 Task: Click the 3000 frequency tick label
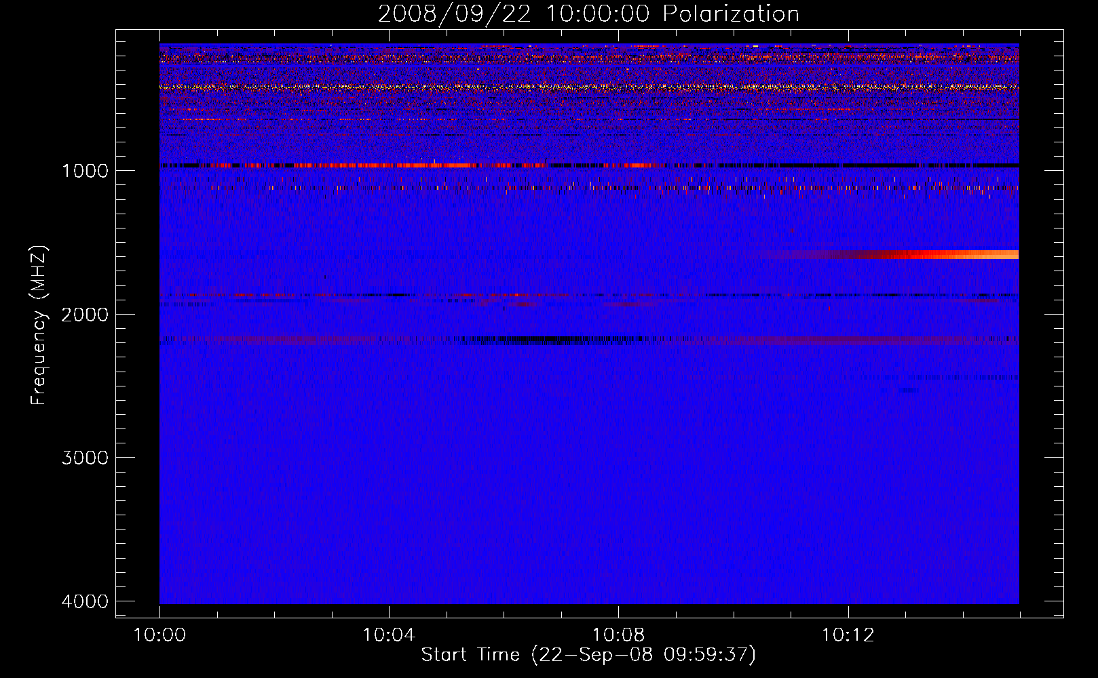(85, 458)
